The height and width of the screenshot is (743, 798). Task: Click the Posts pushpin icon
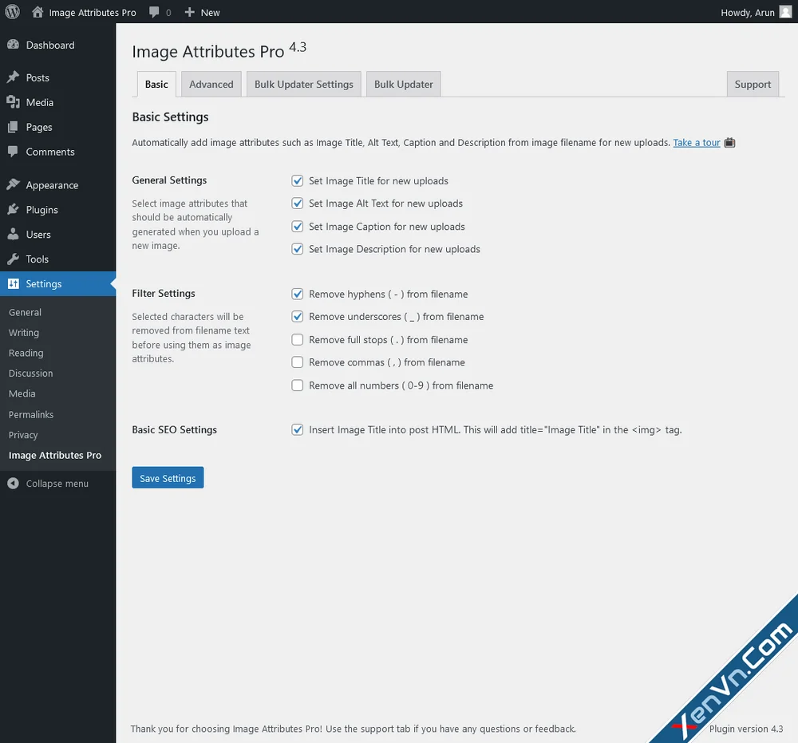(x=14, y=77)
